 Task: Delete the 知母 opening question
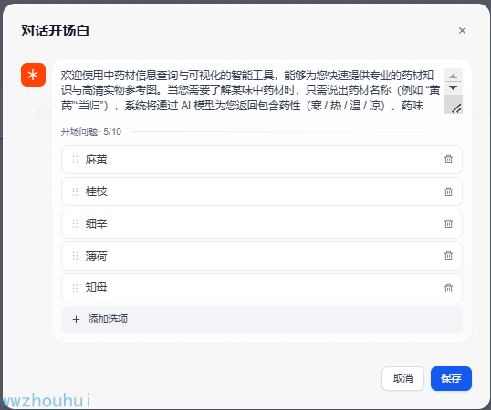[x=448, y=288]
